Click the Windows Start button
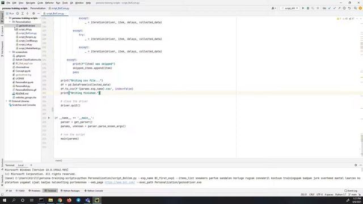This screenshot has width=363, height=204. pyautogui.click(x=5, y=200)
